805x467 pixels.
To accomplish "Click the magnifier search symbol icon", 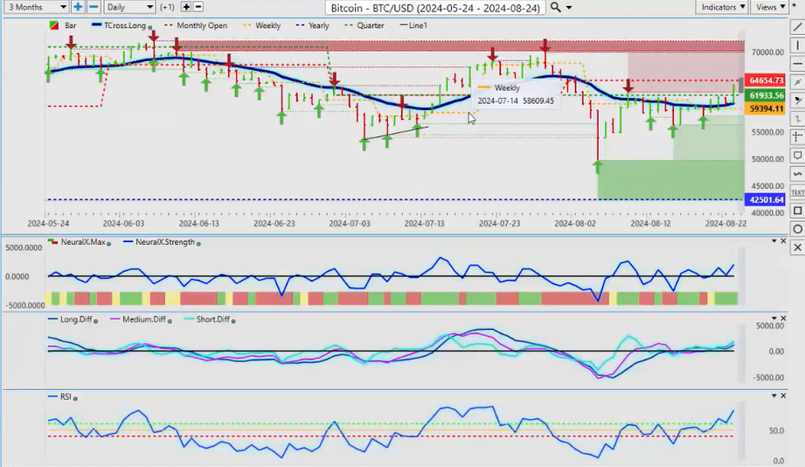I will click(556, 7).
